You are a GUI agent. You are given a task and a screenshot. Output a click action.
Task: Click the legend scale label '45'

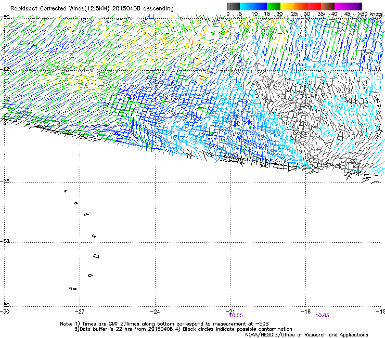tap(347, 14)
